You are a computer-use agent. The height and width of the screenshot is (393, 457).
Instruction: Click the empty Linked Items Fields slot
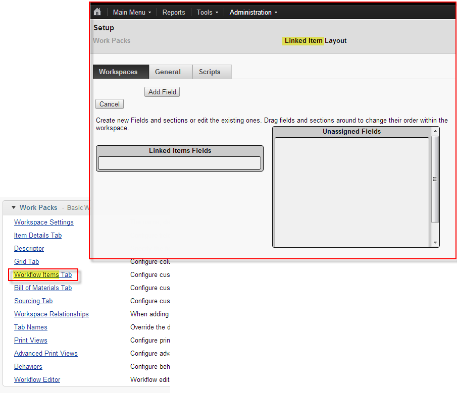tap(179, 162)
